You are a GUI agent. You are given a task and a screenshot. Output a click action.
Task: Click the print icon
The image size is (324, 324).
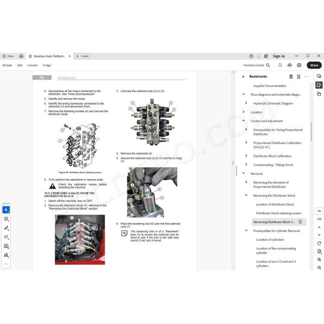tap(299, 65)
